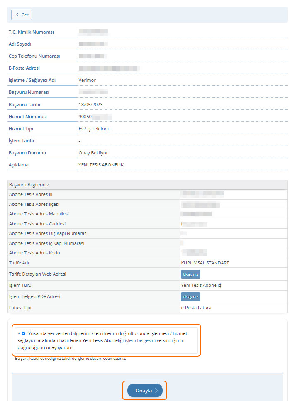Click the Başvuru Durumu label
Screen dimensions: 295x401
point(27,153)
